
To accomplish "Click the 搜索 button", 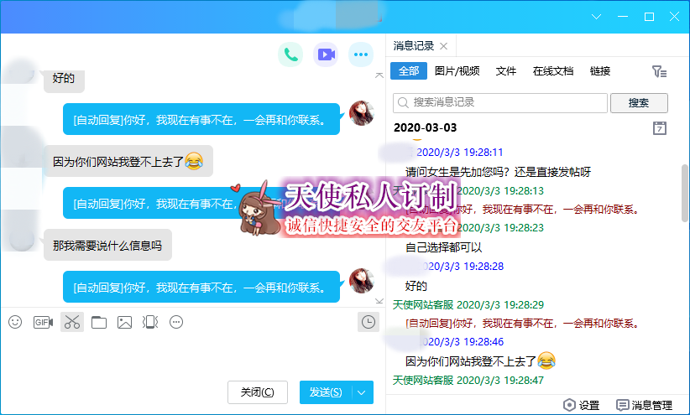I will [x=639, y=102].
